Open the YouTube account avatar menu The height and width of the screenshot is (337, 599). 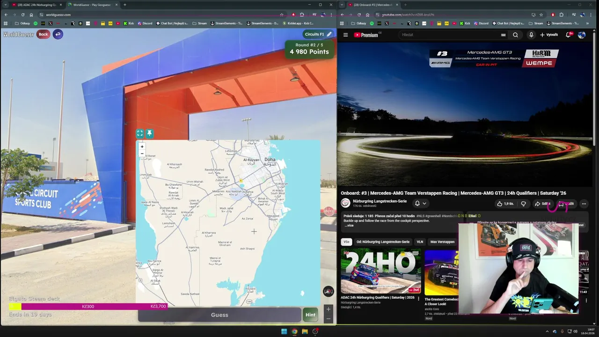coord(582,35)
